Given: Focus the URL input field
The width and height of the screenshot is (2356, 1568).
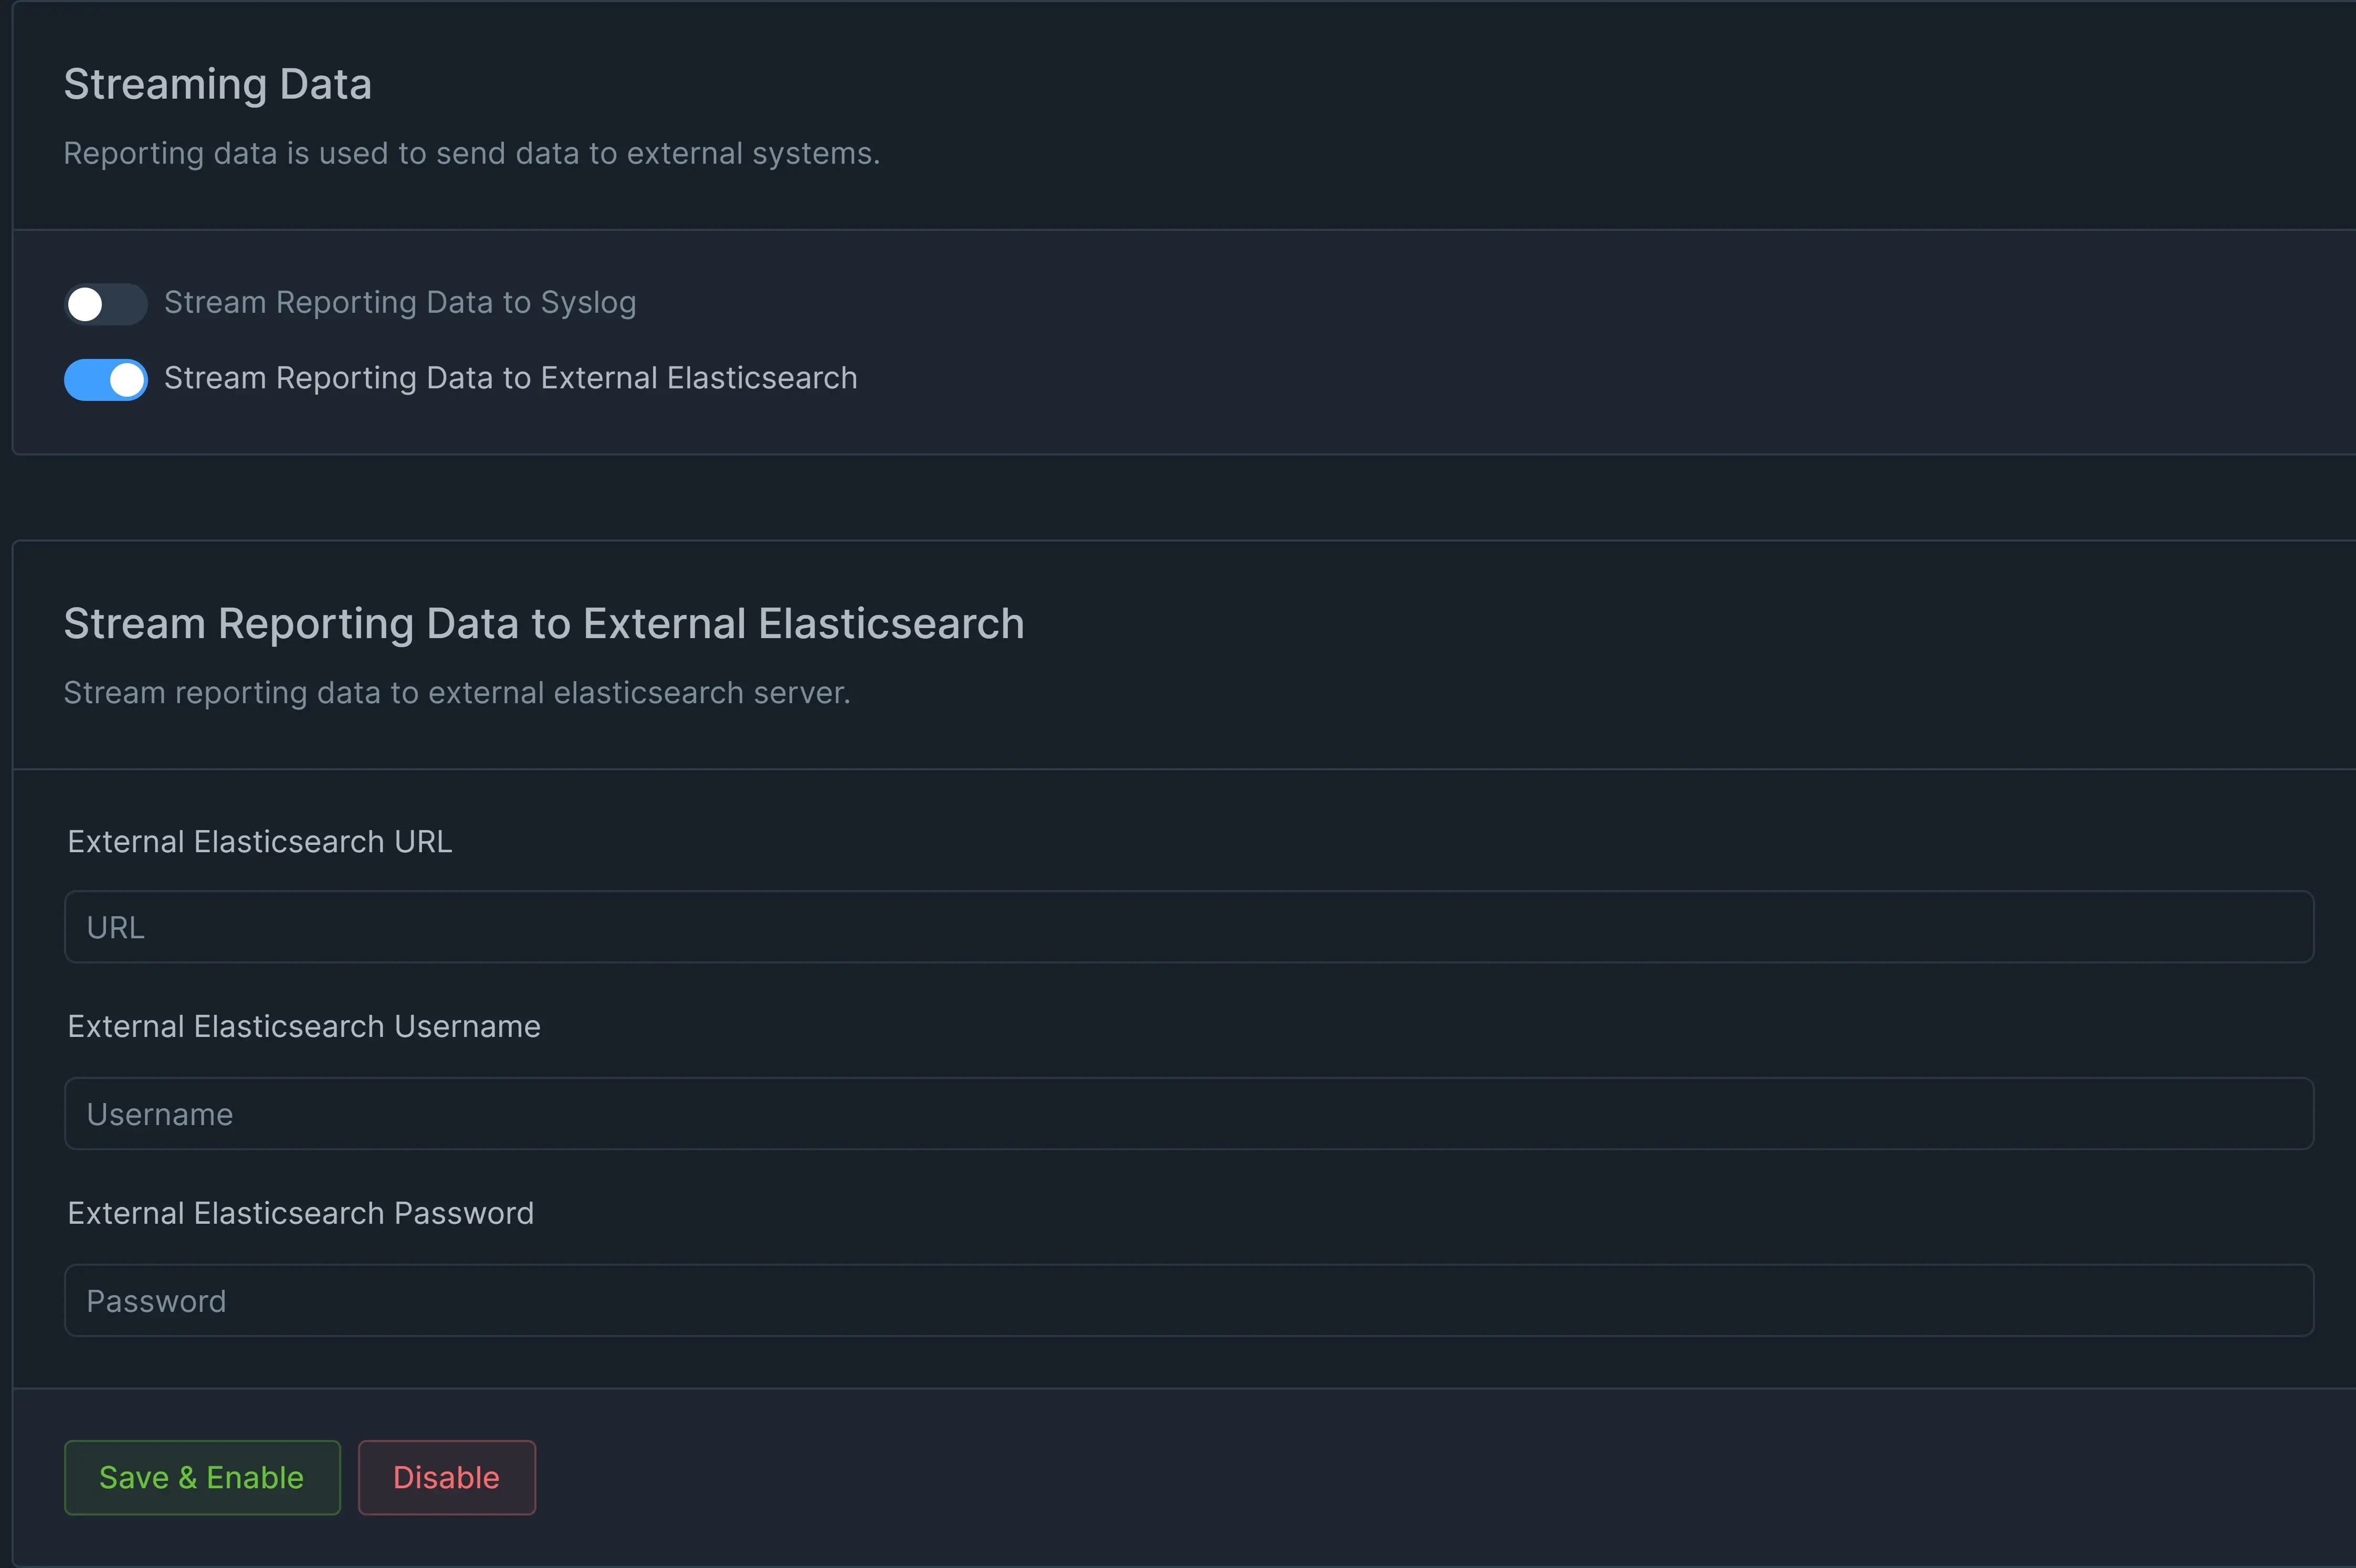Looking at the screenshot, I should [x=1188, y=927].
